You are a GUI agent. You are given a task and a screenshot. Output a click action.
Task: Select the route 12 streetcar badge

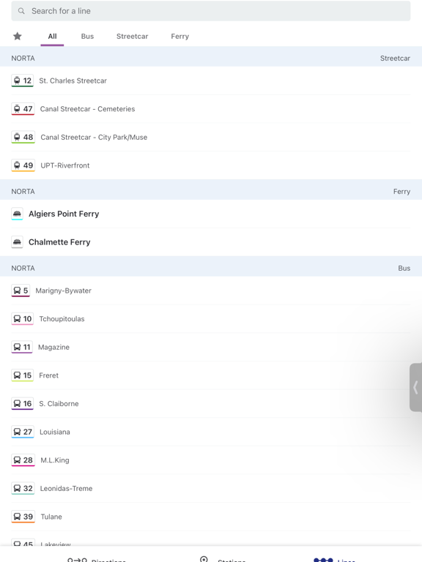coord(22,80)
